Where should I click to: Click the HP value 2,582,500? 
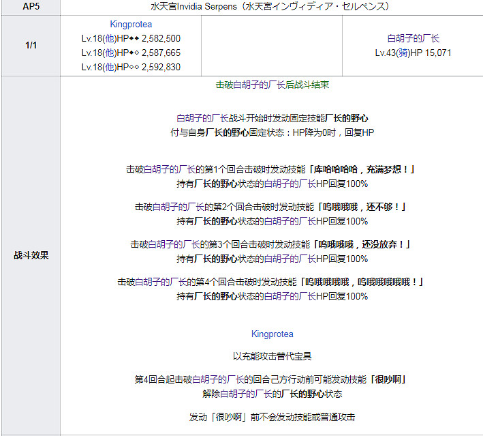coord(161,39)
